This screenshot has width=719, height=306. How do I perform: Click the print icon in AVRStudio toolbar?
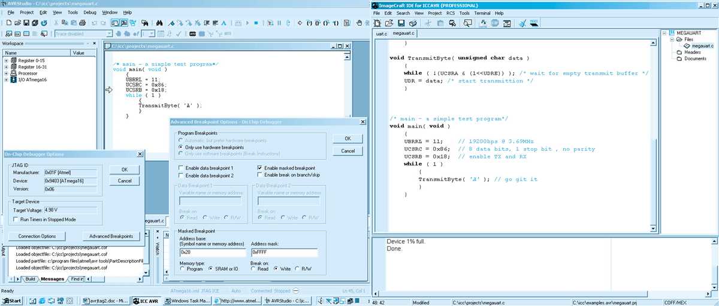pos(83,23)
